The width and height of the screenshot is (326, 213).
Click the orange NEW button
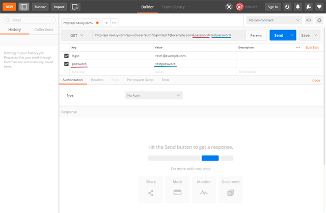click(x=9, y=7)
